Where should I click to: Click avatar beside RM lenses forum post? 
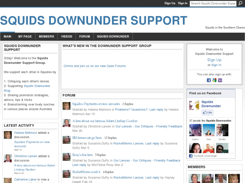[x=66, y=140]
